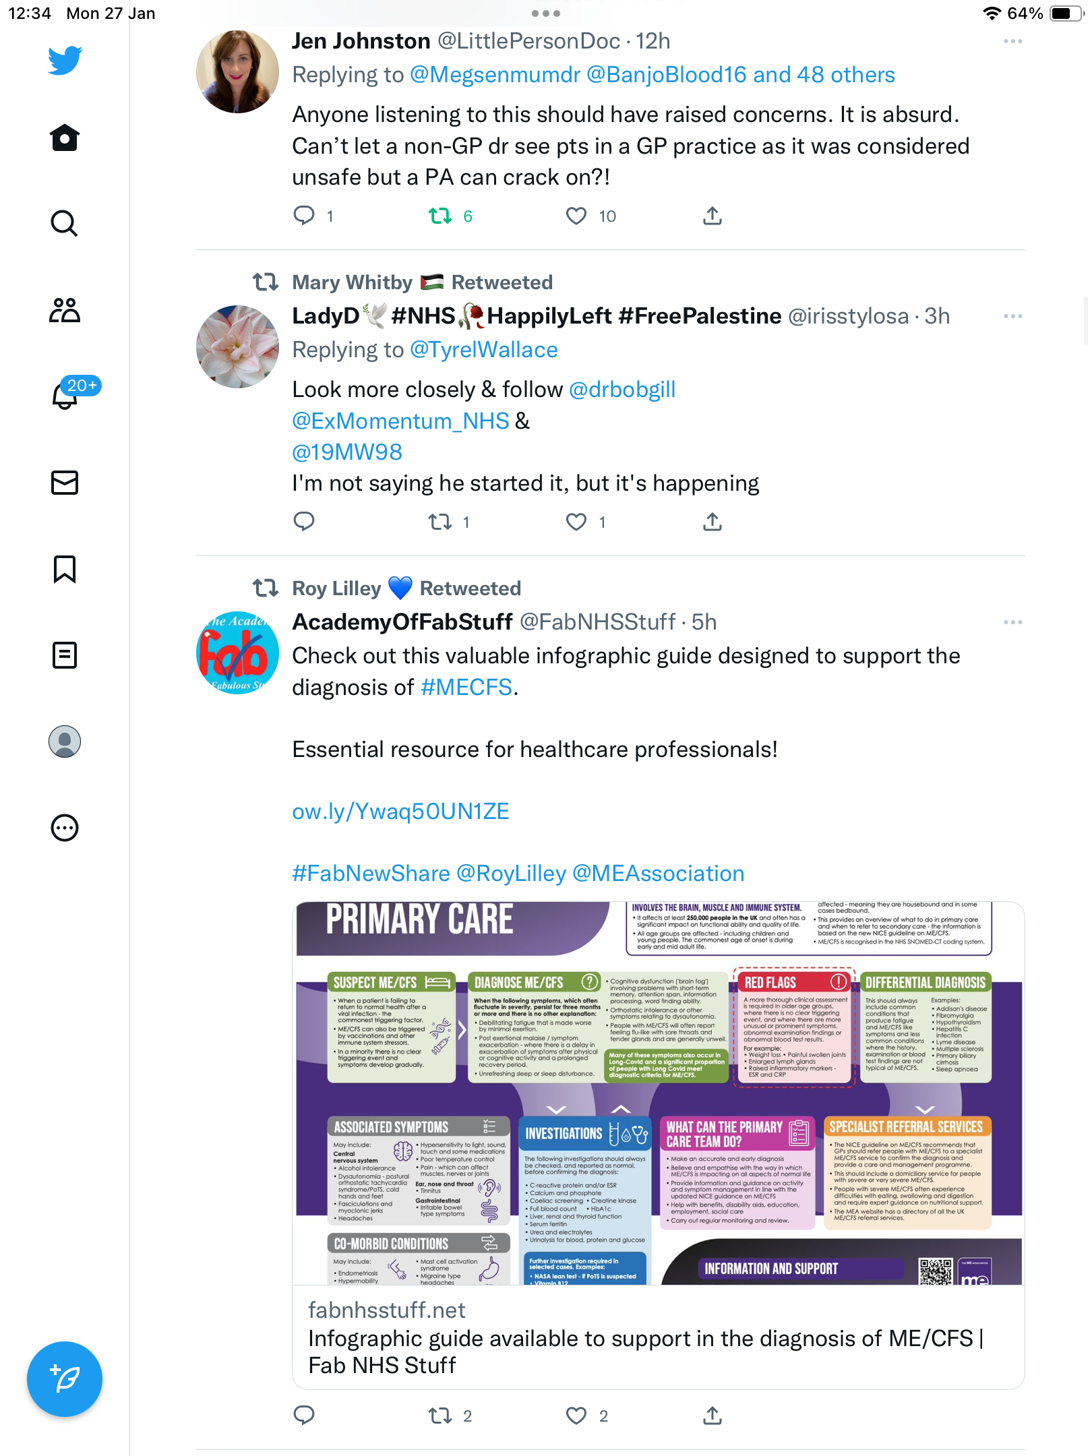Open the #MECFS hashtag
This screenshot has height=1456, width=1092.
pos(466,688)
